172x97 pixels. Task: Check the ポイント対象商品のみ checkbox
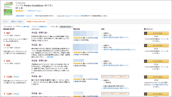click(33, 27)
